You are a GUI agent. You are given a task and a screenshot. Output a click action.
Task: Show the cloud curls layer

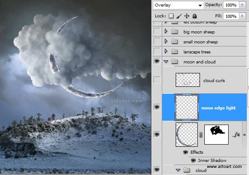[157, 80]
